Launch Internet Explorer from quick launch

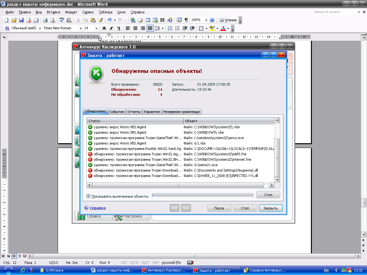23,270
